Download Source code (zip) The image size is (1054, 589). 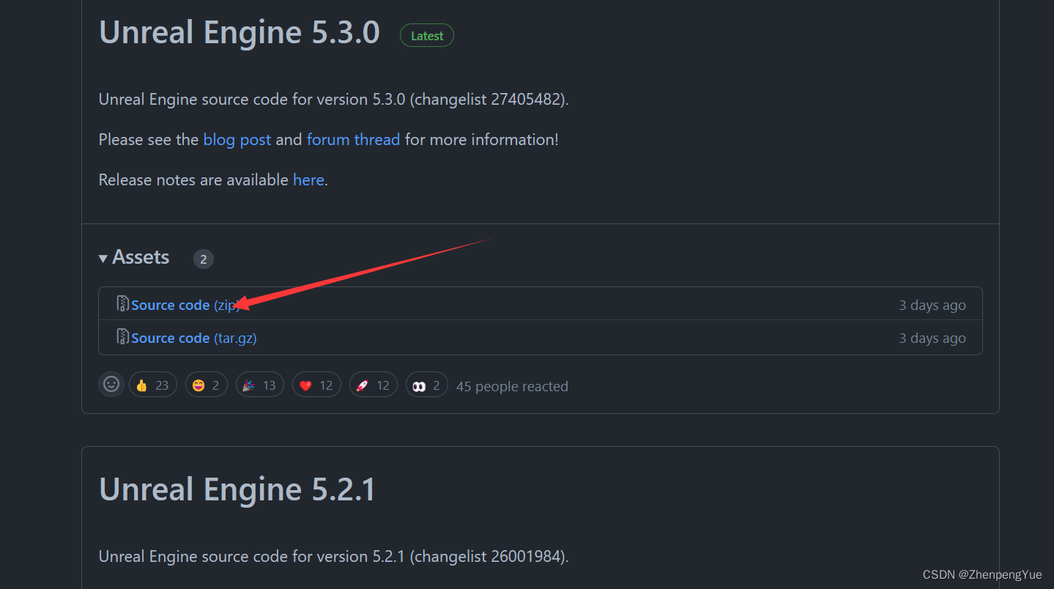coord(186,305)
